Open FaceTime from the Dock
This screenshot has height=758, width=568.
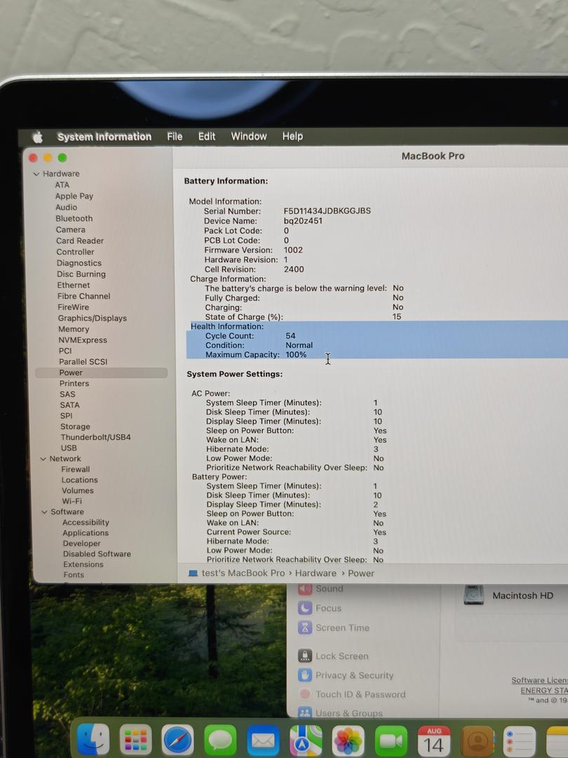click(391, 740)
